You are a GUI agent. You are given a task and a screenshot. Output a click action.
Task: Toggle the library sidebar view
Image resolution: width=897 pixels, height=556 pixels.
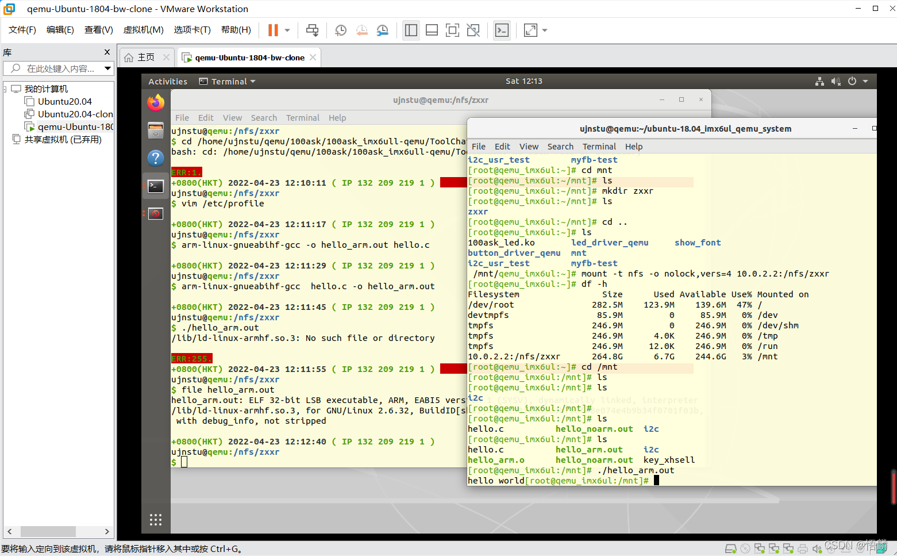411,30
